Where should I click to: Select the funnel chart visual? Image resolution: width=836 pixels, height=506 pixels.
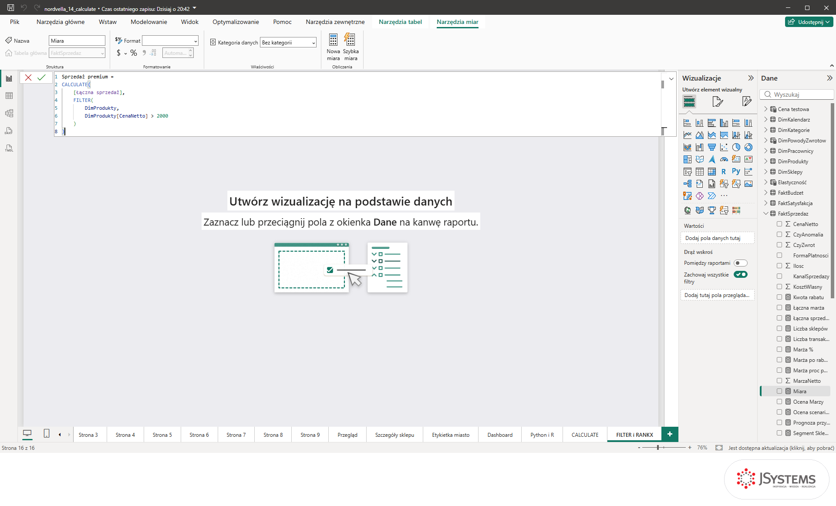click(711, 147)
